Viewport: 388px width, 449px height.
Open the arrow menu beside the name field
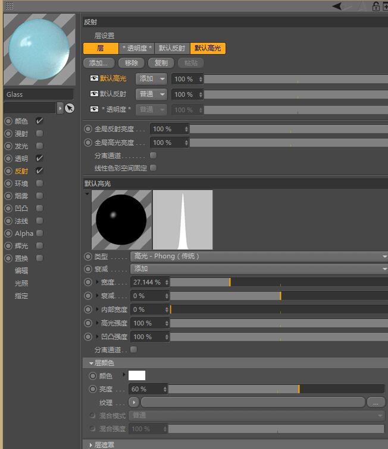click(x=60, y=108)
